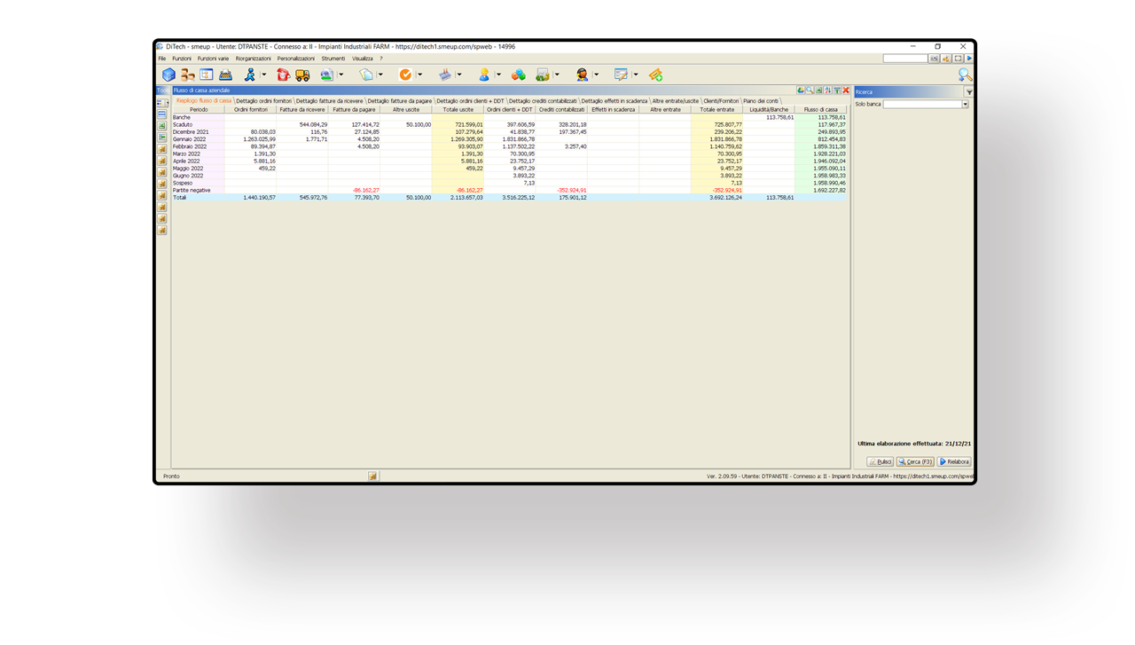
Task: Click the Totali row label
Action: click(180, 198)
